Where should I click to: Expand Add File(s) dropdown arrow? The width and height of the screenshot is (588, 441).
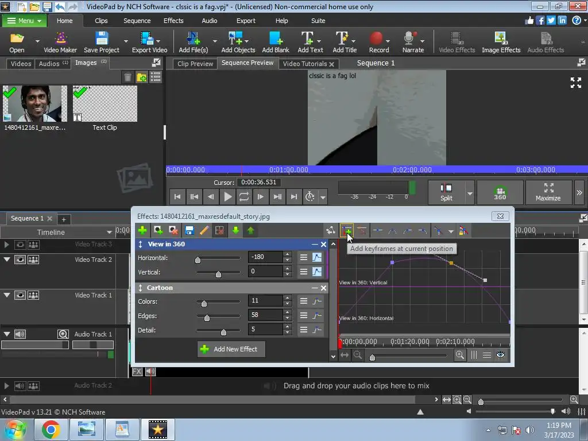pyautogui.click(x=215, y=41)
